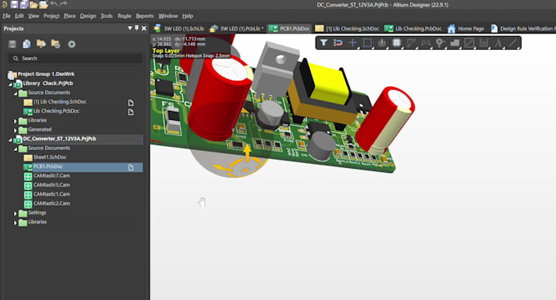
Task: Switch to SW LED (1).PcbLib tab
Action: pos(237,29)
